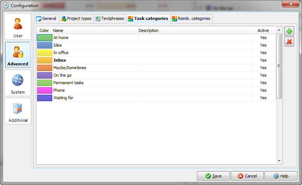Select the Permanent tasks category name
The height and width of the screenshot is (185, 302).
(x=68, y=83)
